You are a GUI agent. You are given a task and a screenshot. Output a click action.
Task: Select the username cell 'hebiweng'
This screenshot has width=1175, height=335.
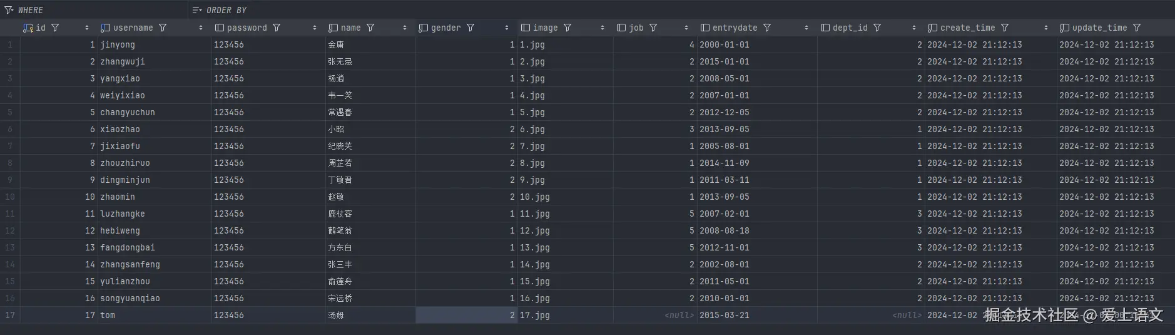coord(155,230)
